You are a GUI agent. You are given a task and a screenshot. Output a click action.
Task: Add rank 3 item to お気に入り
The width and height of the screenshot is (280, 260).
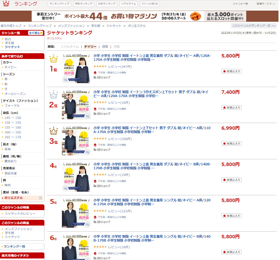(x=231, y=144)
